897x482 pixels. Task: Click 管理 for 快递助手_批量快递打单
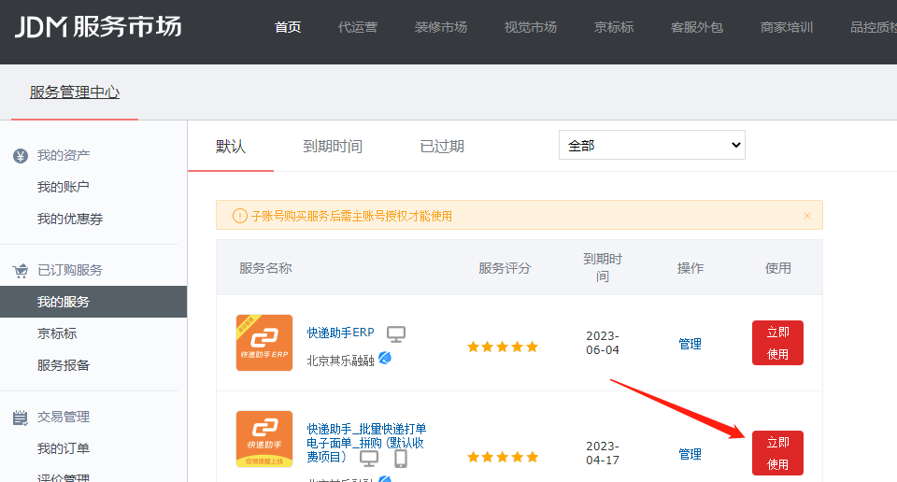tap(690, 454)
